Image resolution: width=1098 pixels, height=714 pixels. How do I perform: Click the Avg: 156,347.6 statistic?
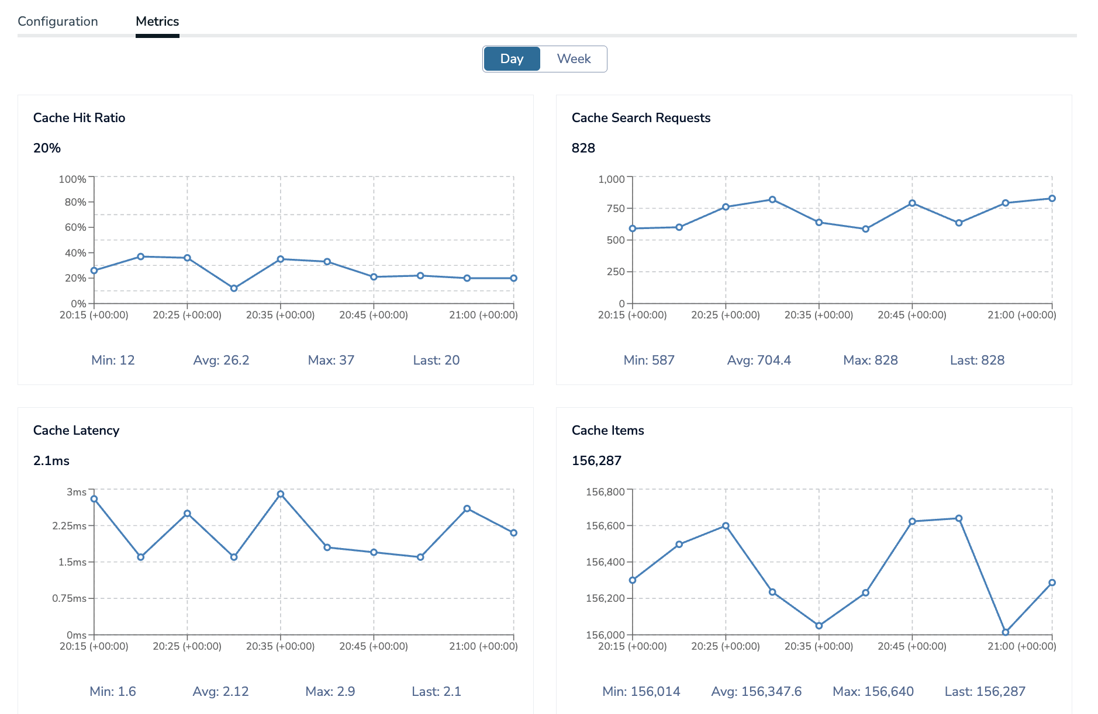tap(756, 692)
